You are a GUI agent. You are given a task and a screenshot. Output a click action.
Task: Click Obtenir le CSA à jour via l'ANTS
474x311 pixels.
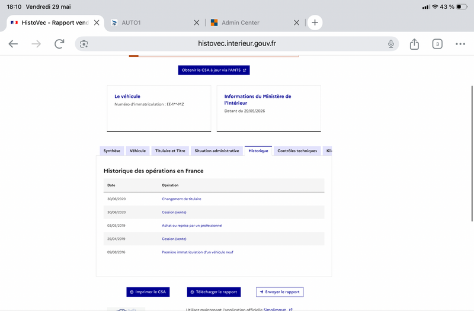coord(214,70)
